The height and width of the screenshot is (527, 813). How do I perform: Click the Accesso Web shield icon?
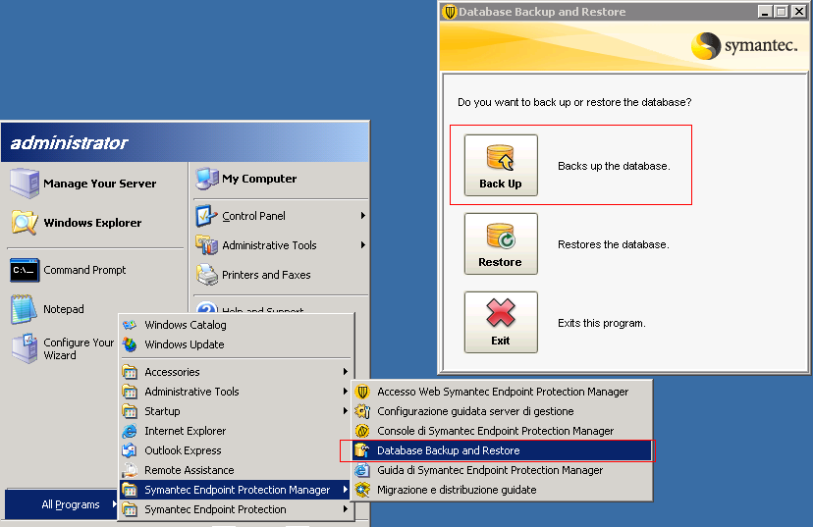tap(362, 392)
